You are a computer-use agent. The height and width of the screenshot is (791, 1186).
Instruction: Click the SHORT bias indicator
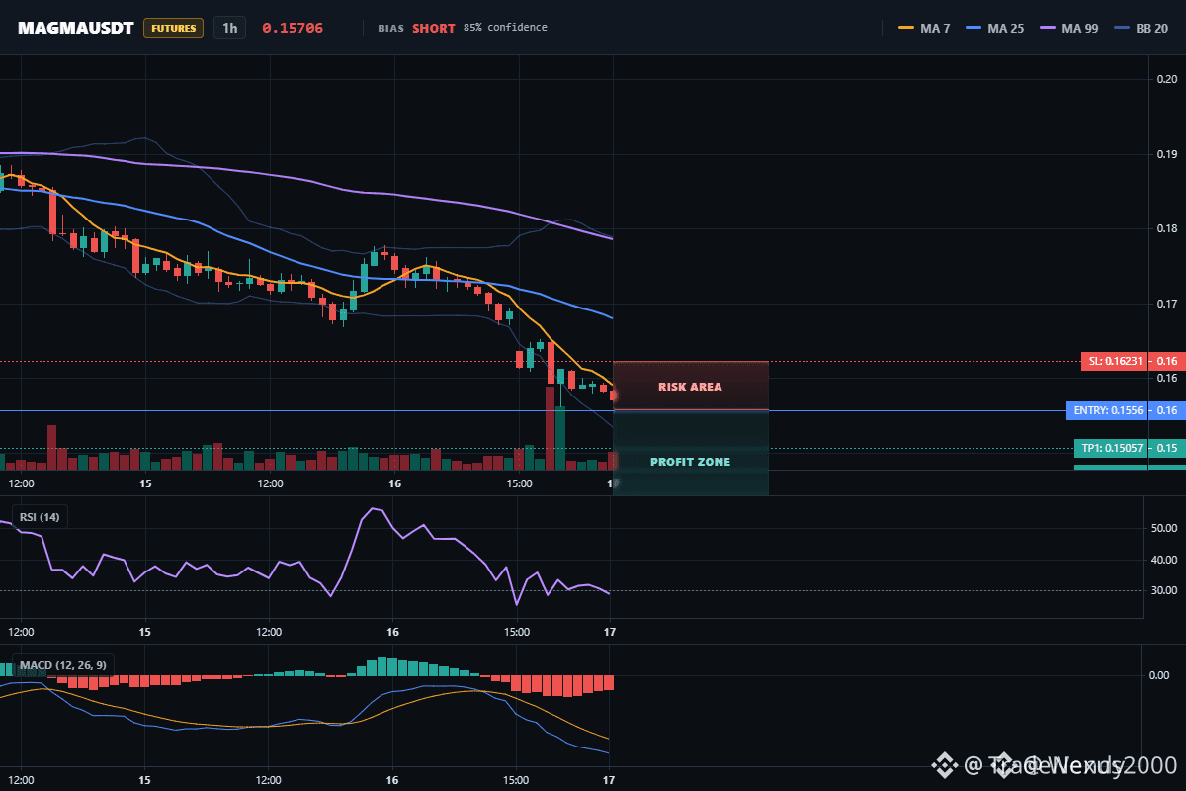[434, 28]
